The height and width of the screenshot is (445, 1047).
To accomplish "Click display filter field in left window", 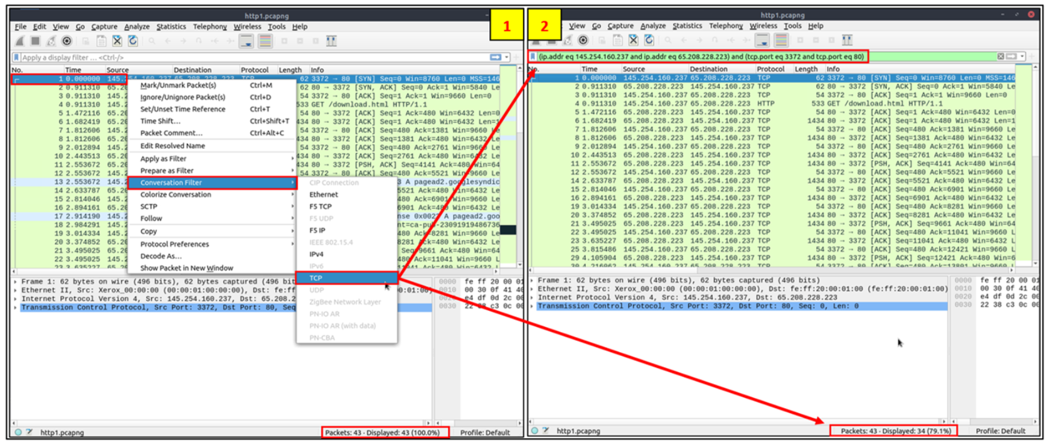I will click(254, 57).
